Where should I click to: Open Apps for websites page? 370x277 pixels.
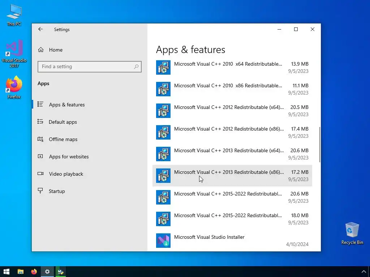90,157
